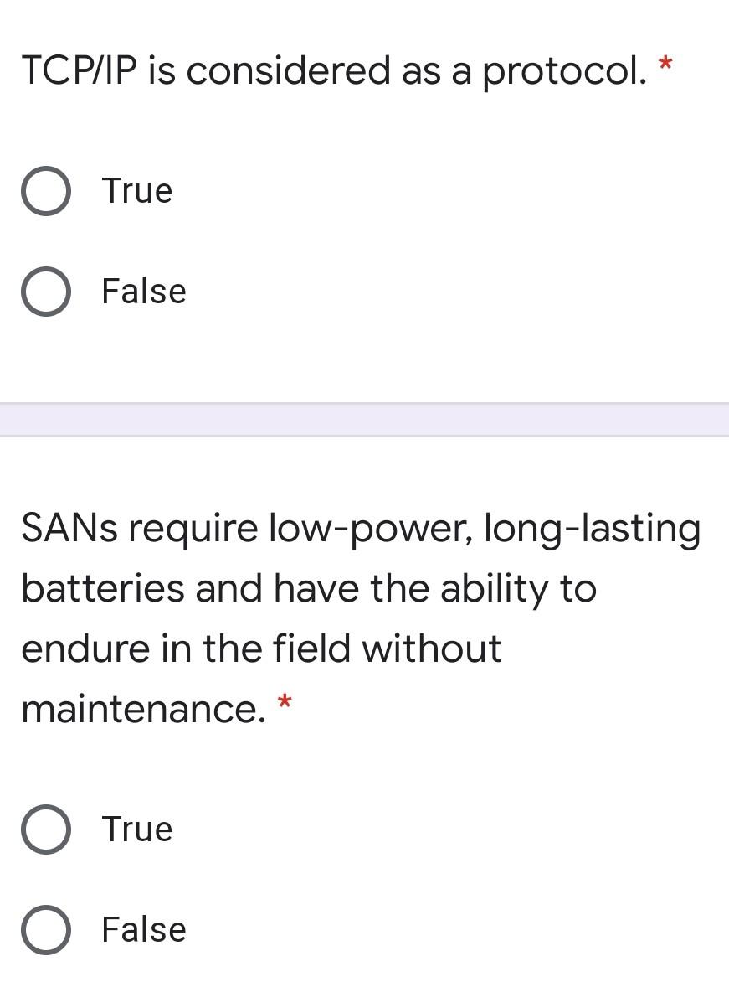This screenshot has width=729, height=982.
Task: Select False for the TCP/IP protocol question
Action: [x=46, y=292]
